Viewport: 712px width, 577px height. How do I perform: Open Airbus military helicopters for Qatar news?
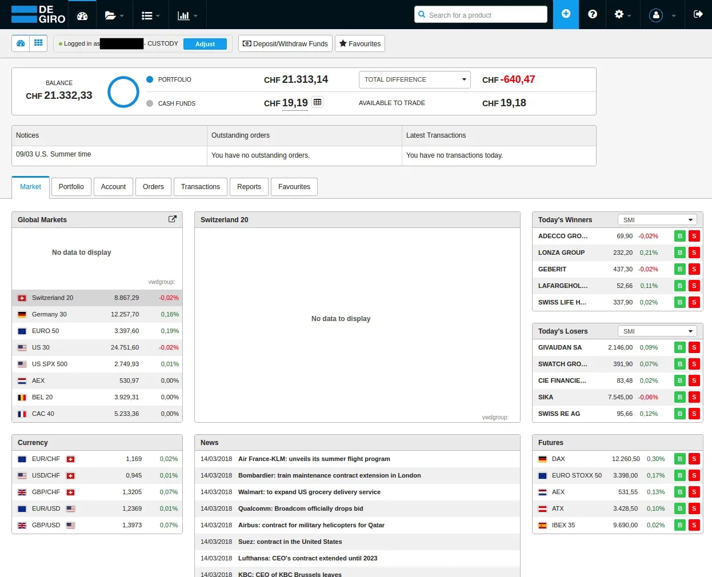[311, 525]
